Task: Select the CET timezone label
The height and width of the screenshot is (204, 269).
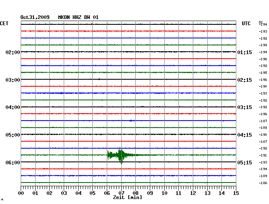Action: tap(4, 24)
